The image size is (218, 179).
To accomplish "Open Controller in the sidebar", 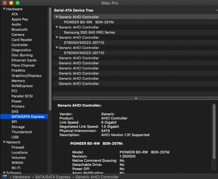I will point(20,45).
